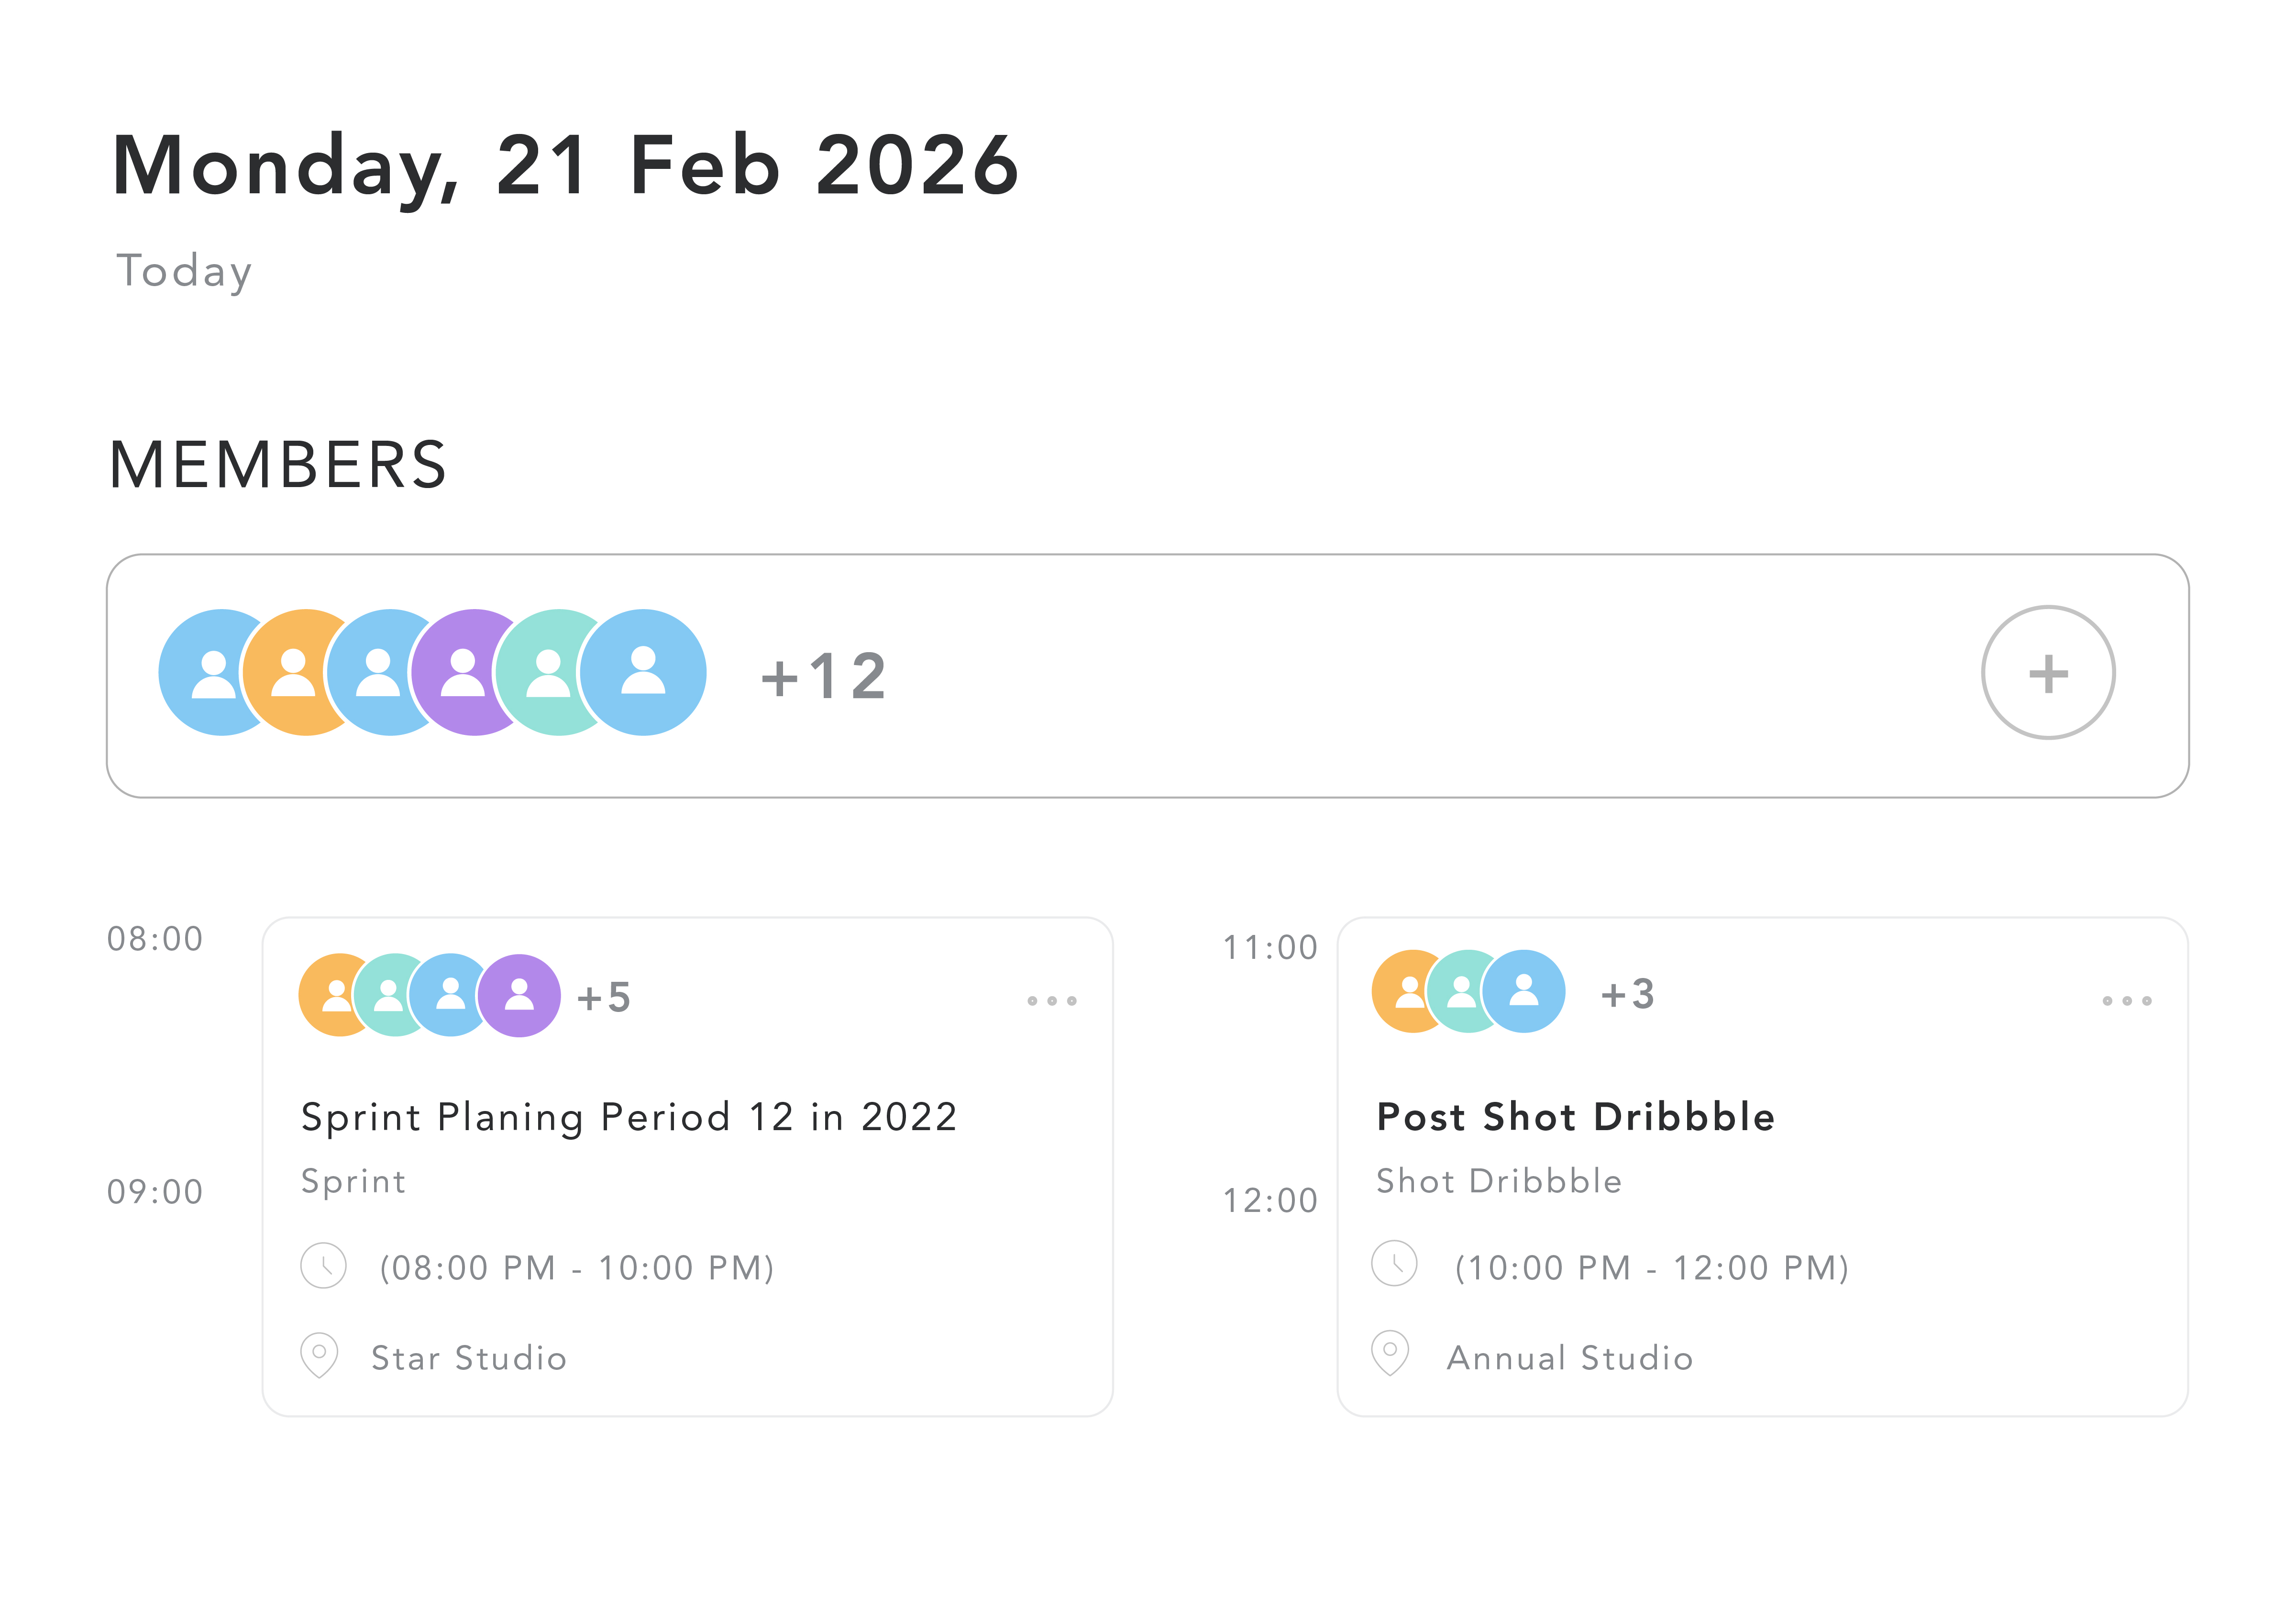Viewport: 2296px width, 1611px height.
Task: Click the Monday, 21 Feb 2026 date heading
Action: coord(565,165)
